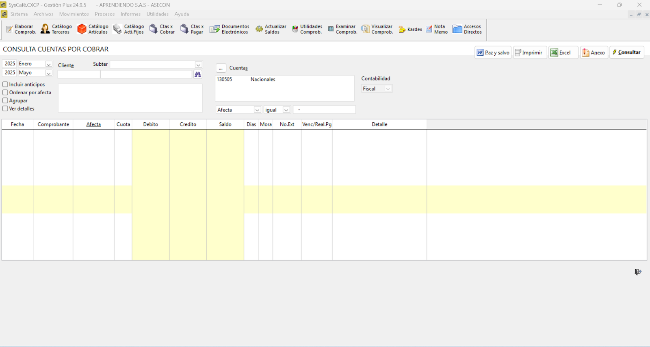Click the binoculars client search icon
Viewport: 650px width, 347px height.
coord(198,74)
